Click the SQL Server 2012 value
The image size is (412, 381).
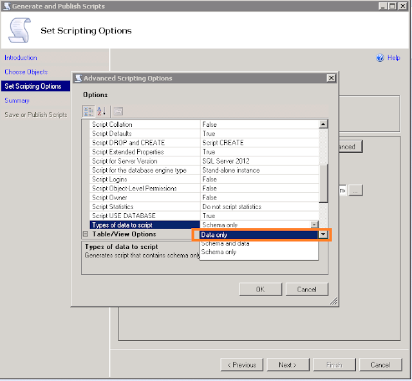point(226,161)
